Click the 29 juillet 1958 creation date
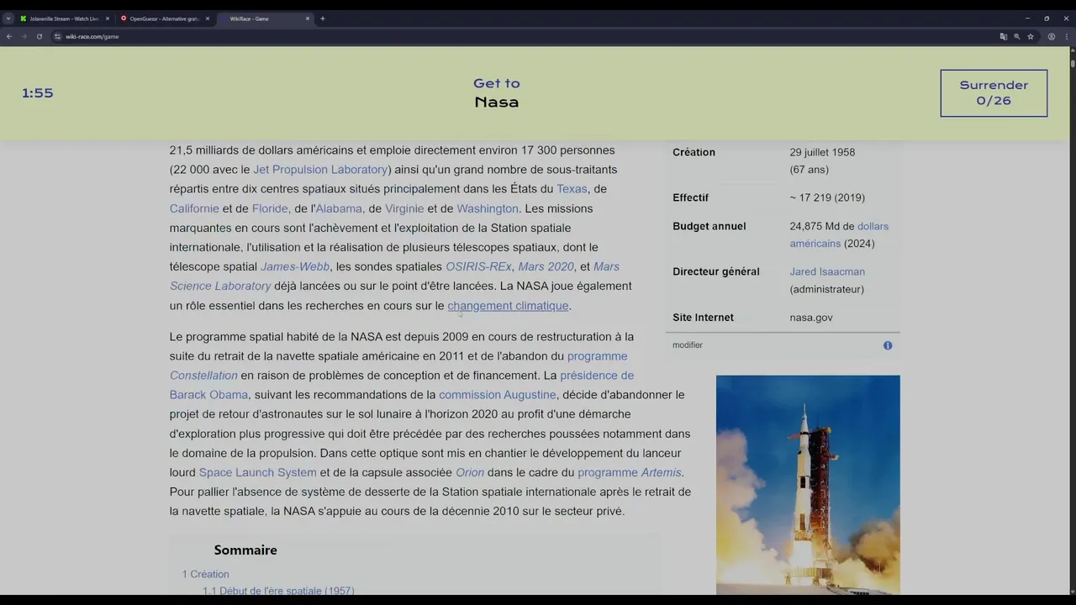The width and height of the screenshot is (1076, 605). point(822,152)
